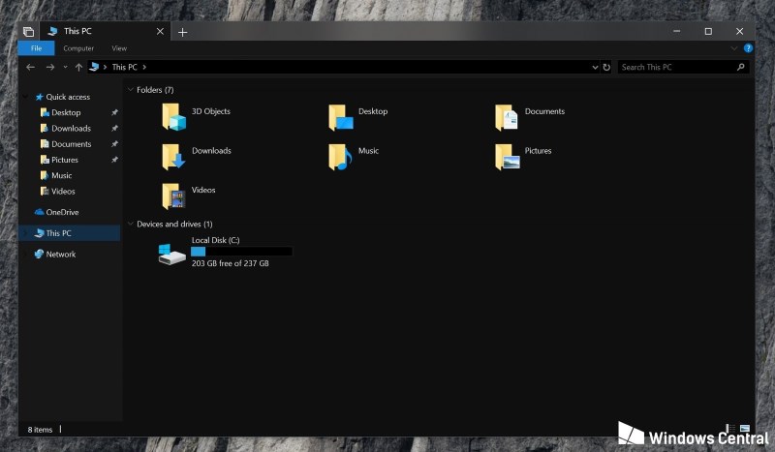Open the Videos folder icon

coord(174,196)
